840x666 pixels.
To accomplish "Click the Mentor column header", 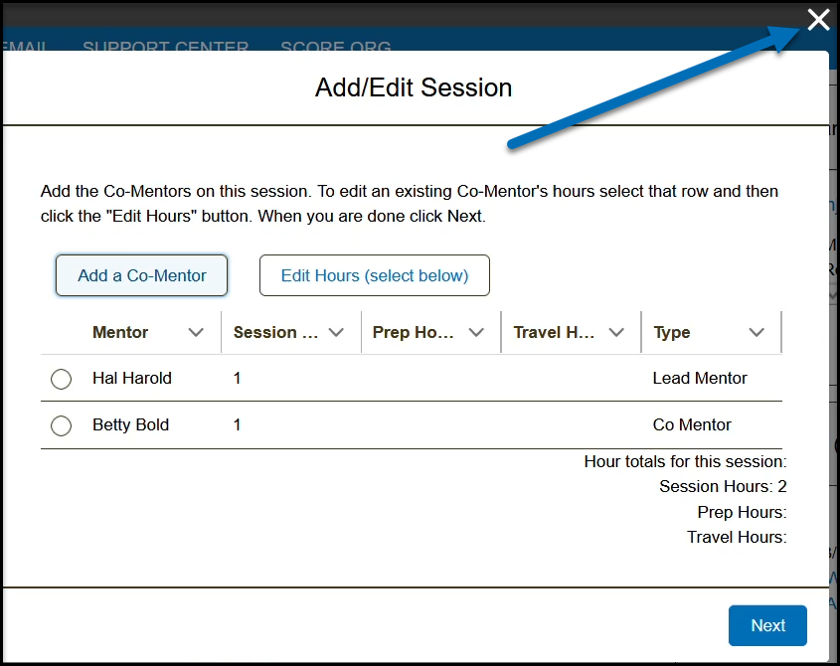I will click(x=120, y=332).
